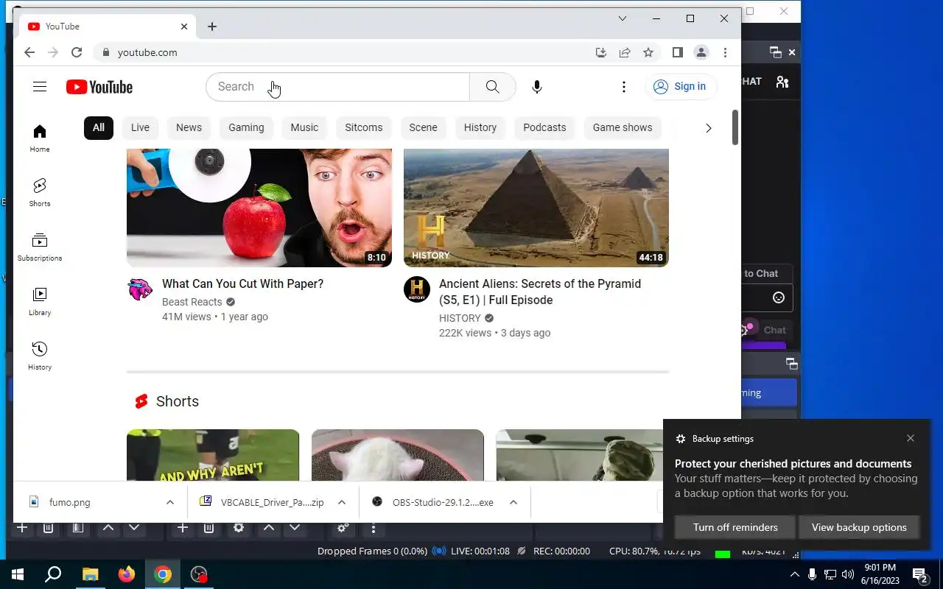Open History in the sidebar
This screenshot has height=589, width=943.
click(x=40, y=356)
